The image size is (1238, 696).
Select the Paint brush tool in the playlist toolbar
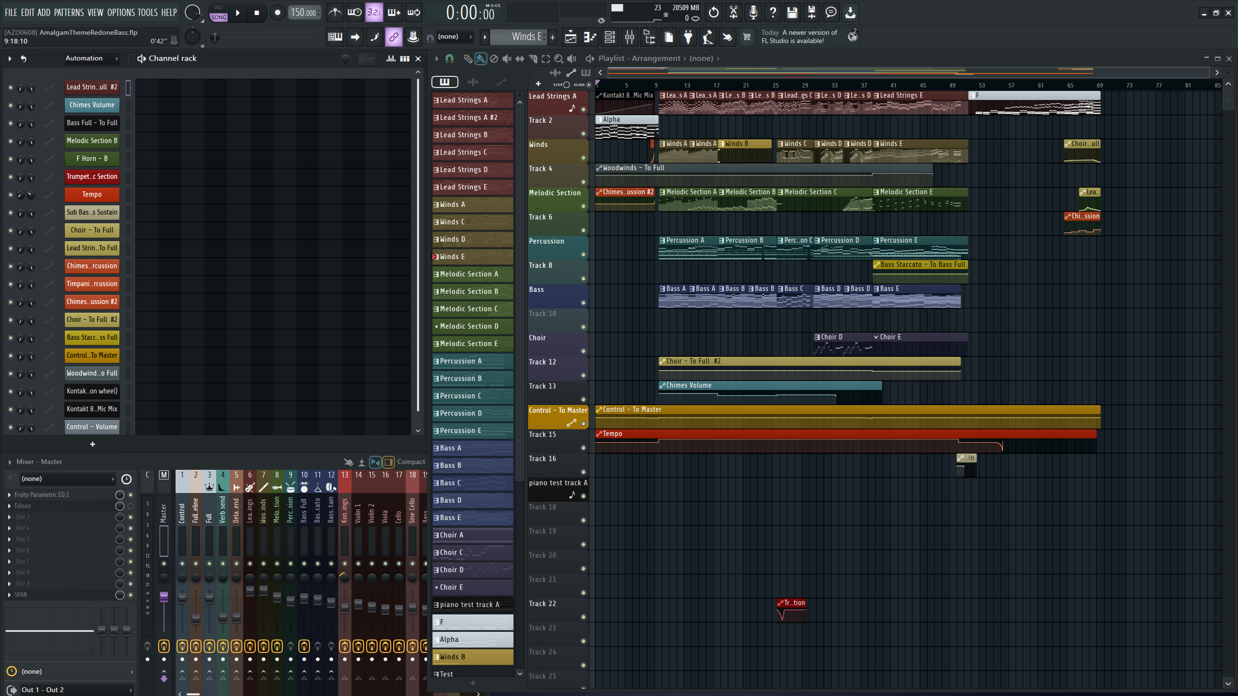click(480, 58)
